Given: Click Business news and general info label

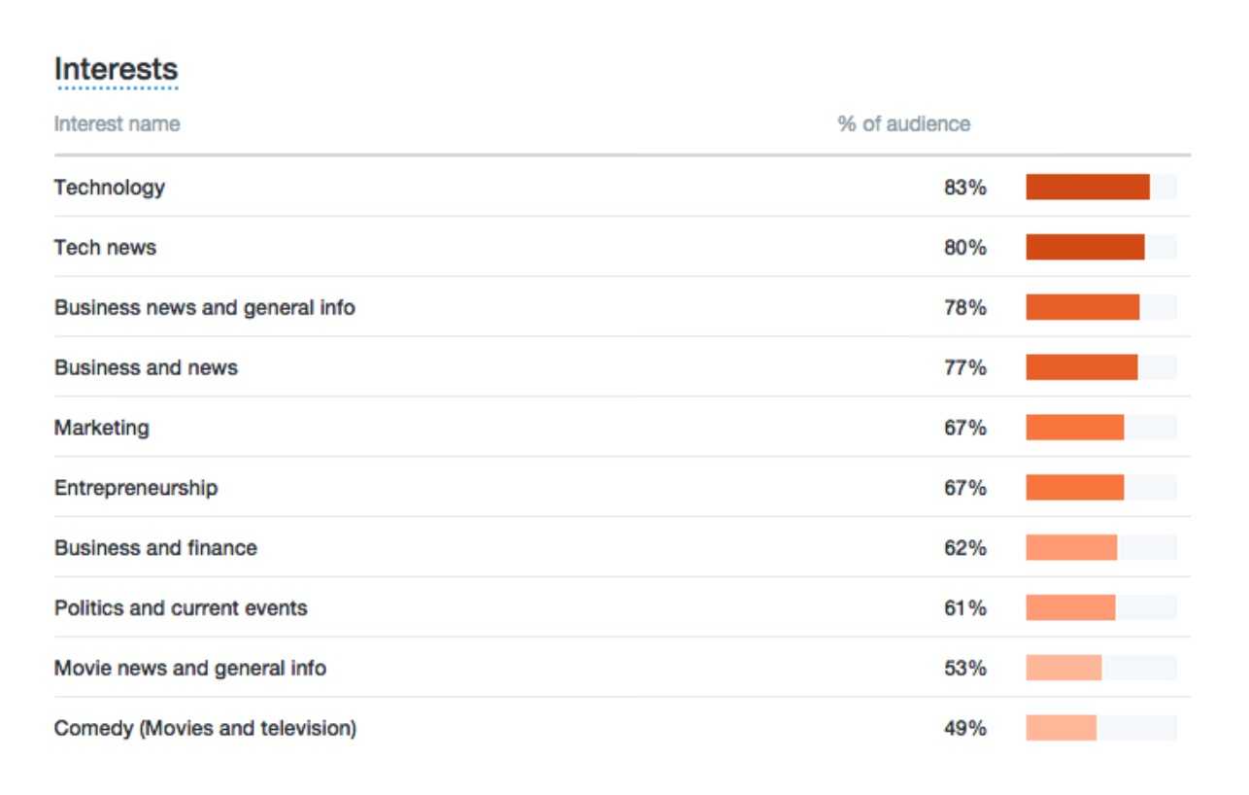Looking at the screenshot, I should (205, 307).
